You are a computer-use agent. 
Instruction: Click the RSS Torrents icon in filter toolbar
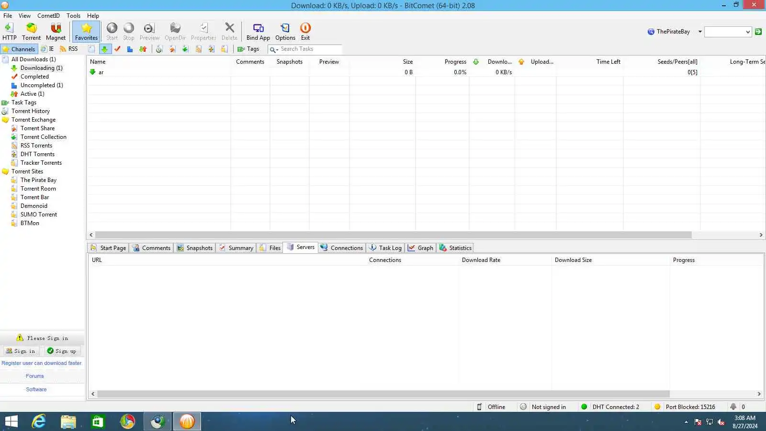coord(199,49)
